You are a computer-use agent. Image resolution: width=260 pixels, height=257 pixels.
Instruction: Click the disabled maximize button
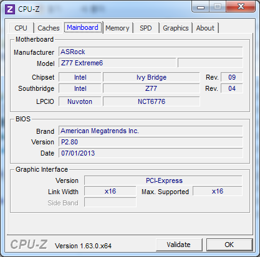point(218,7)
